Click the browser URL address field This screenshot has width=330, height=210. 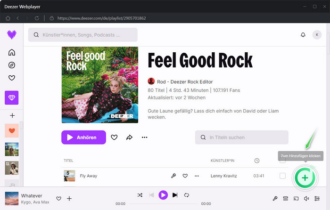pyautogui.click(x=101, y=18)
